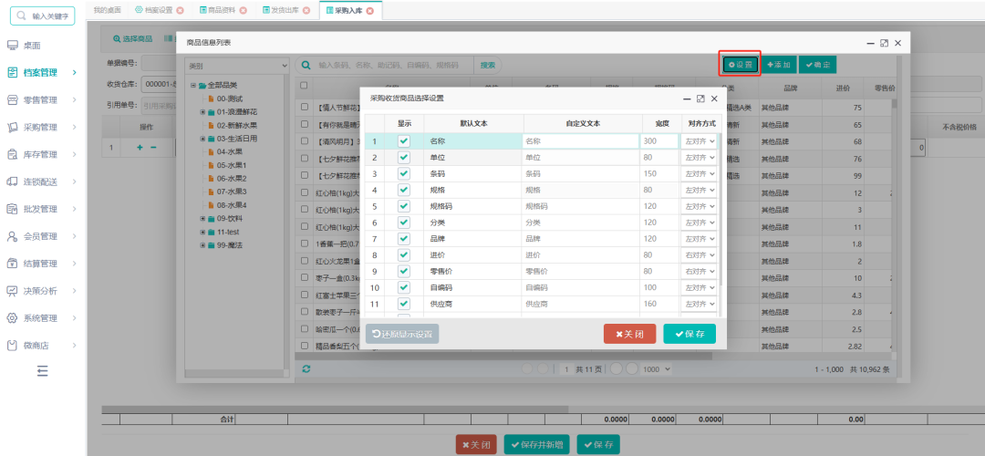
Task: Click the 宽度 input field for 名称 row
Action: [x=659, y=141]
